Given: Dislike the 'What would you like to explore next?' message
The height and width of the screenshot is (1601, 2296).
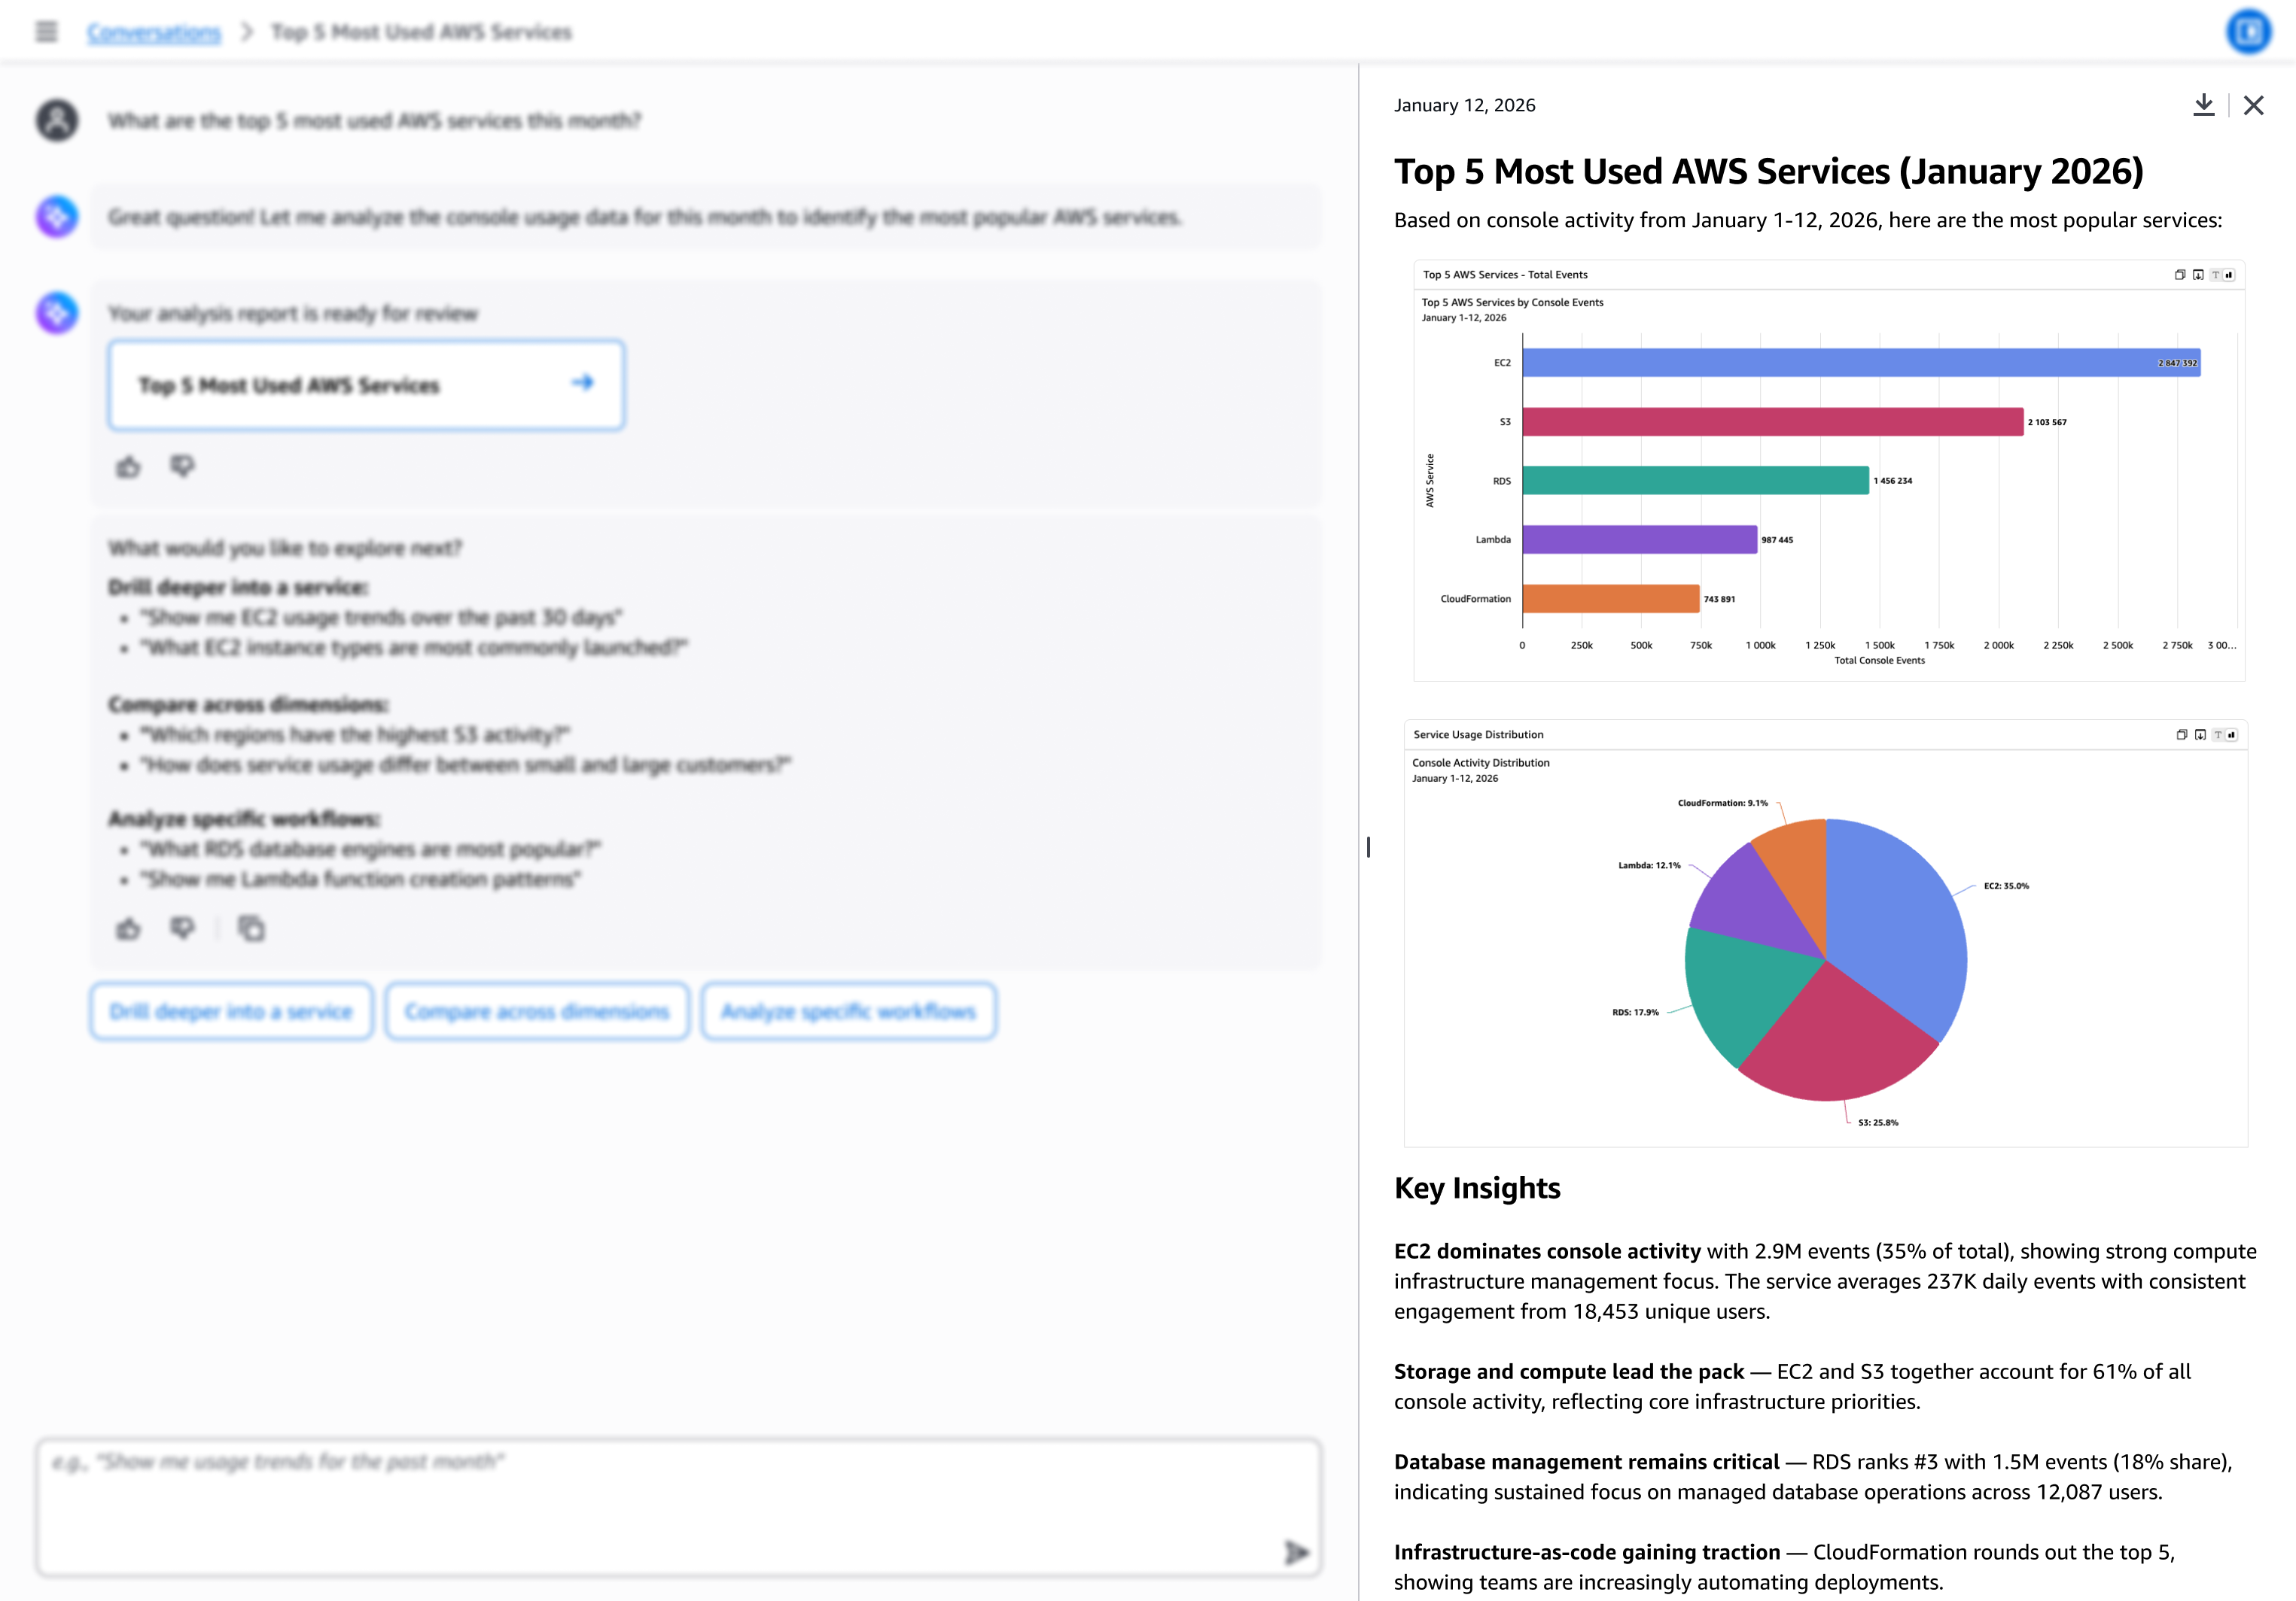Looking at the screenshot, I should click(x=182, y=929).
